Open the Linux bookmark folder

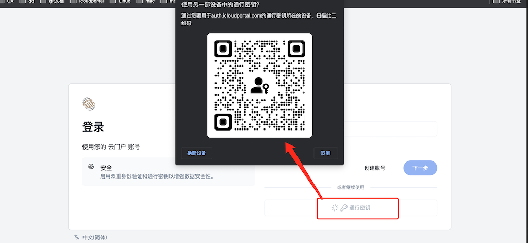tap(121, 2)
